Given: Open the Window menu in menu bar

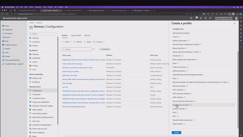Looking at the screenshot, I should pos(61,7).
